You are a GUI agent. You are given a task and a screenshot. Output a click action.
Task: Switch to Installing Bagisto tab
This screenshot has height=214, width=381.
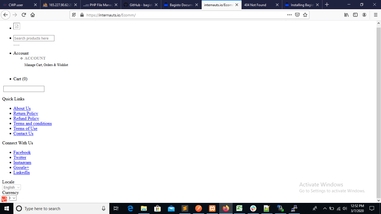(302, 5)
